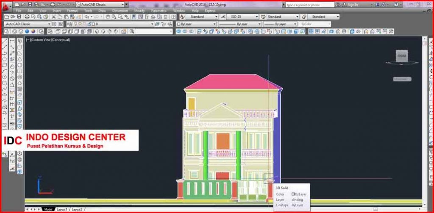Image resolution: width=434 pixels, height=213 pixels.
Task: Select the Box solid tool
Action: (x=20, y=47)
